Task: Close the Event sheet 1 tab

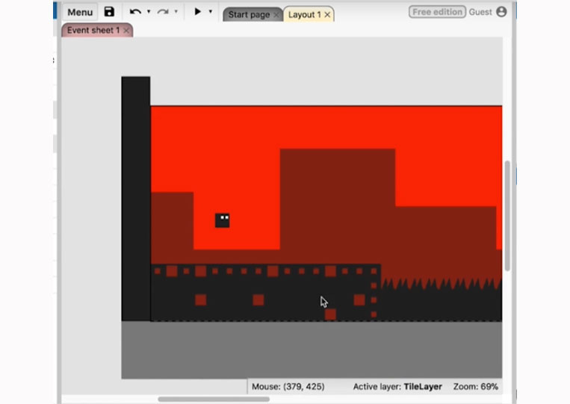Action: pos(126,31)
